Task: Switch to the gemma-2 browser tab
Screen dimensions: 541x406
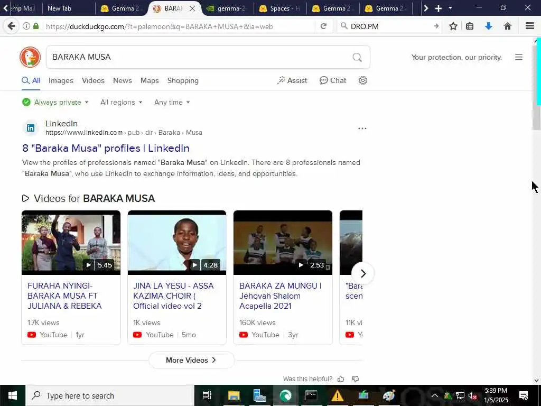Action: (x=228, y=8)
